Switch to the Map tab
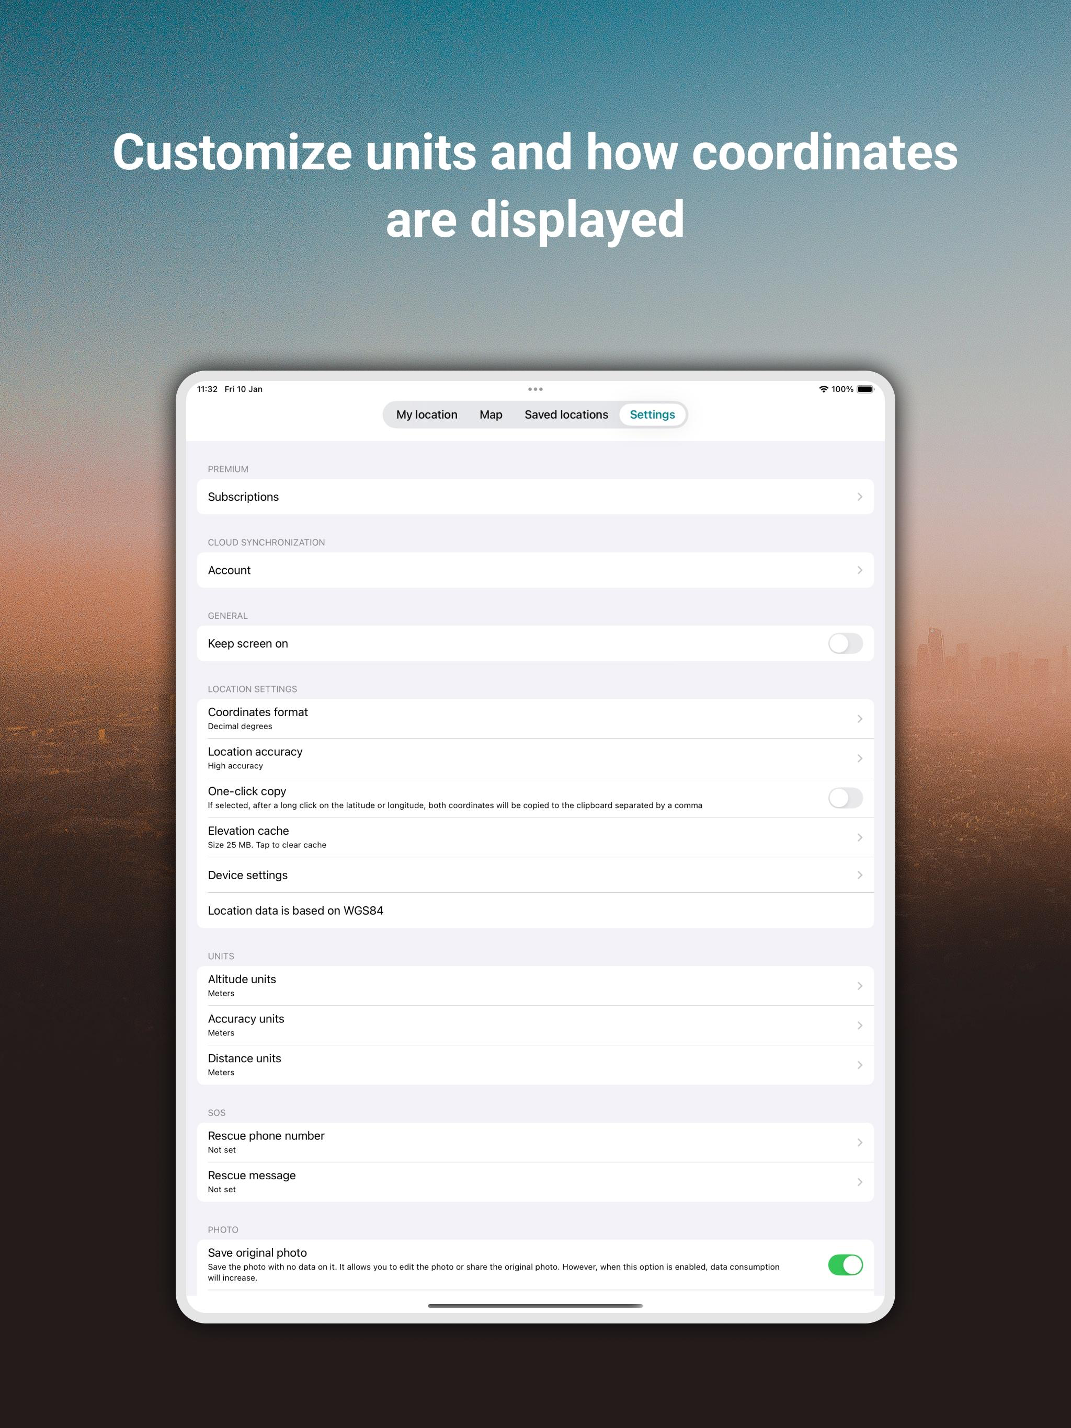The height and width of the screenshot is (1428, 1071). click(x=491, y=414)
